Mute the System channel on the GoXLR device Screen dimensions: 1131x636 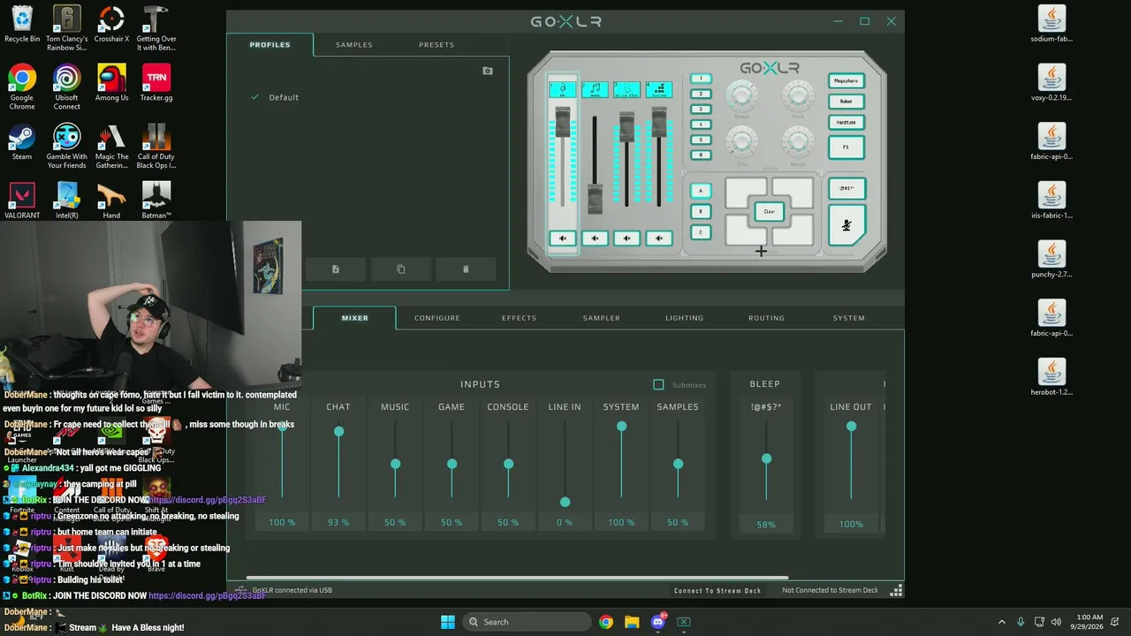coord(658,238)
